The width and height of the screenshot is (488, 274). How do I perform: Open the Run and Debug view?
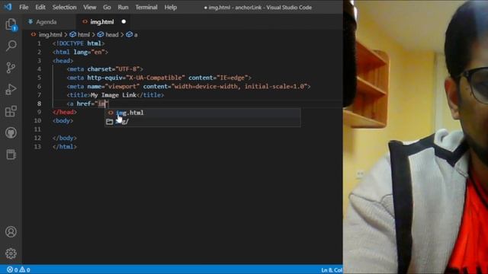(11, 90)
